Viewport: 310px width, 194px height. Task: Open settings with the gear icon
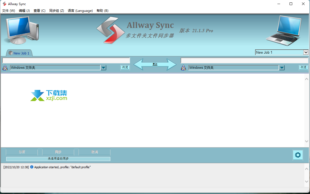coord(298,155)
